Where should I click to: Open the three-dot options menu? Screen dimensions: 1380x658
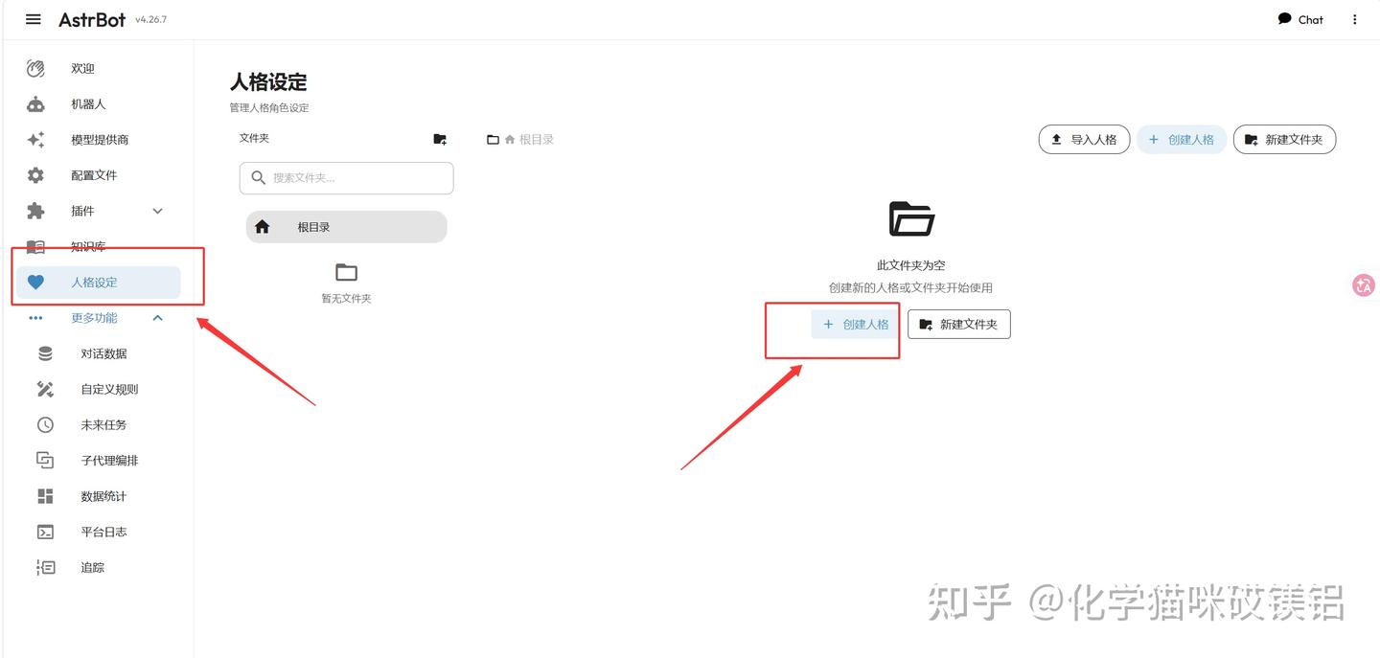1354,19
